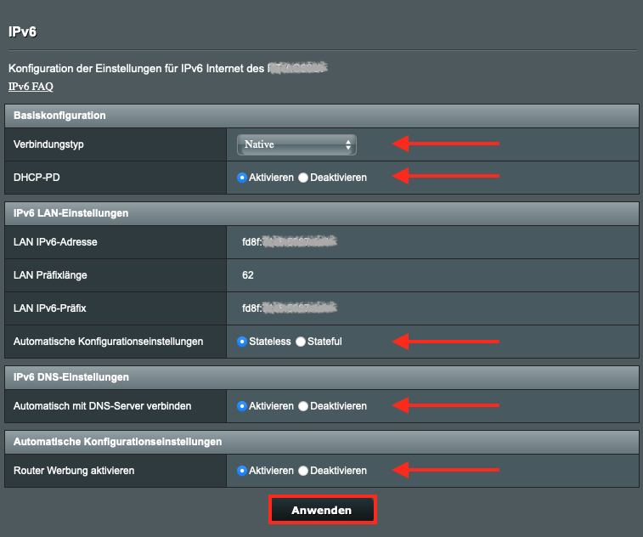Open the IPv6 FAQ link
The image size is (643, 537).
click(x=31, y=87)
